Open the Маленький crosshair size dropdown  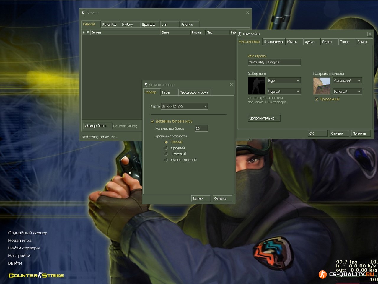pos(347,81)
